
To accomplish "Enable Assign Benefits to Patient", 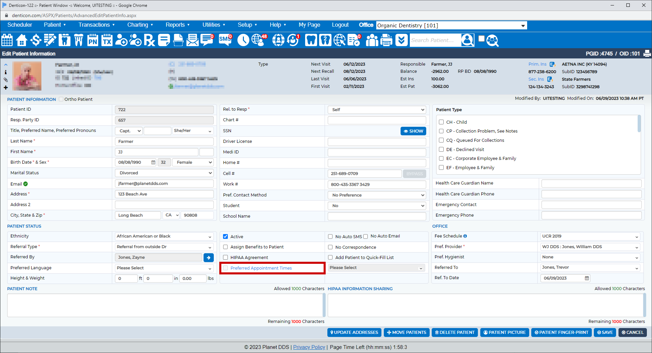I will coord(225,247).
